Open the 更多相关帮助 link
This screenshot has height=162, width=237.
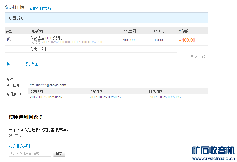coord(20,146)
